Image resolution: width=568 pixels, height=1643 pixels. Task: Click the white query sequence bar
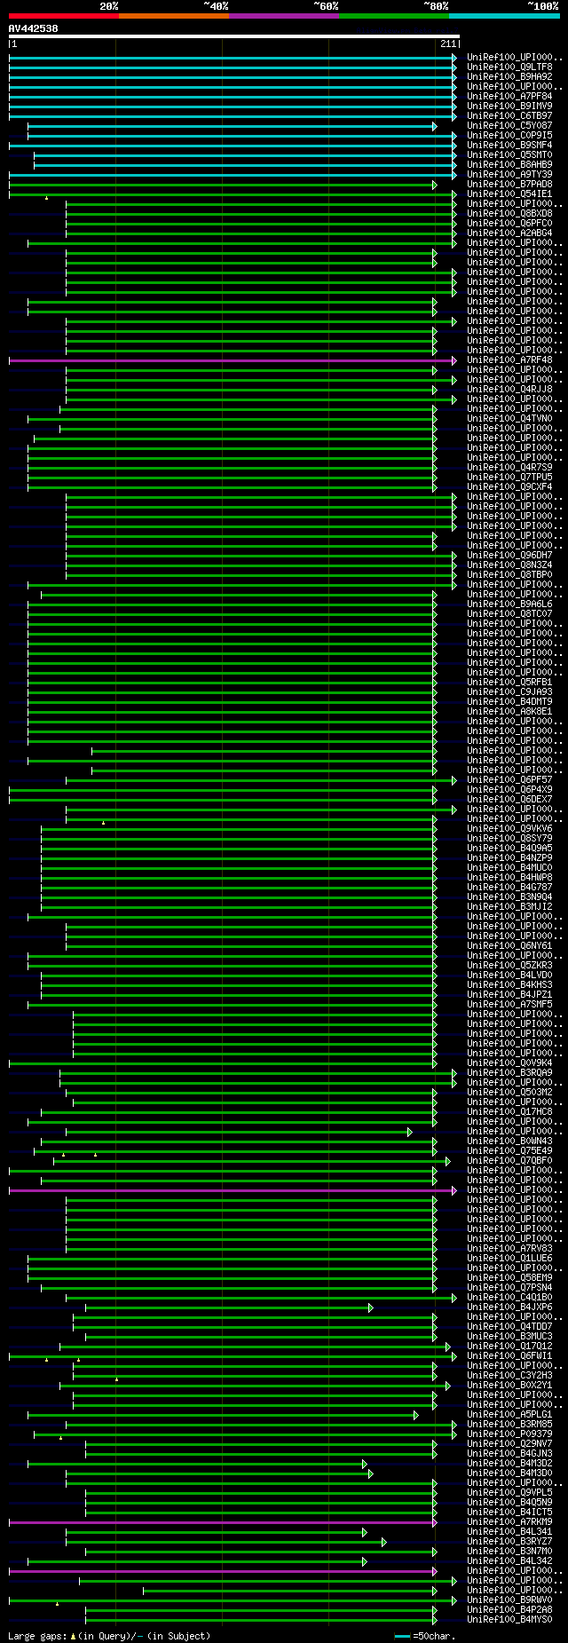[x=233, y=37]
